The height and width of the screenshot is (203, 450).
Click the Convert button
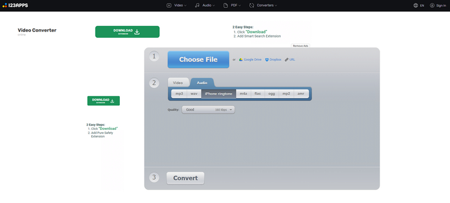click(186, 178)
